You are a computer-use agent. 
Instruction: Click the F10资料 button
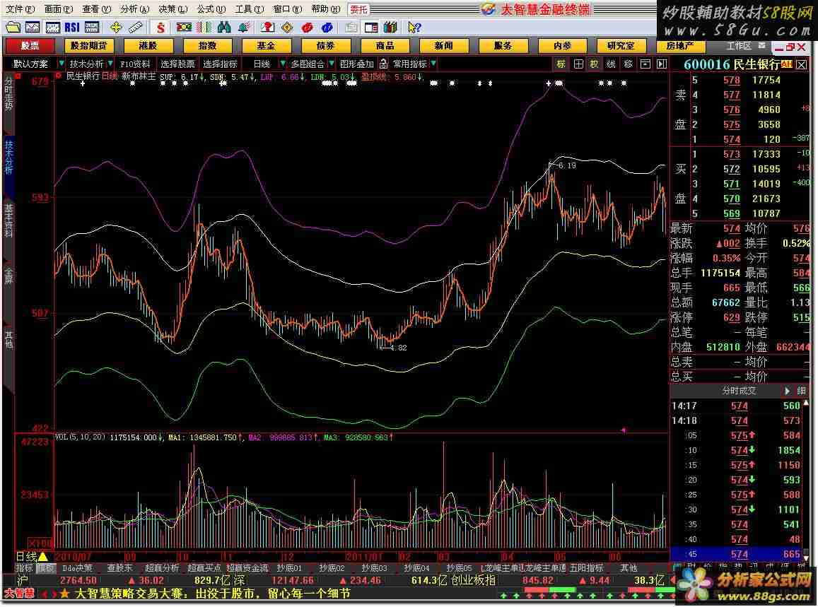coord(135,64)
